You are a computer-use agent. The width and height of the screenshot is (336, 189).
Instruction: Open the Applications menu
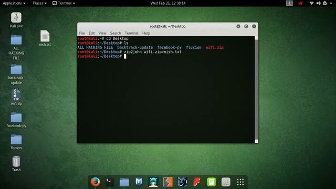[x=14, y=3]
